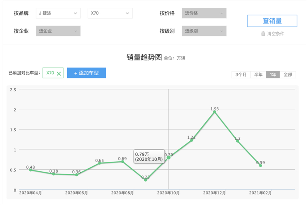Image resolution: width=307 pixels, height=205 pixels.
Task: Select the 3个月 time range tab
Action: [x=241, y=74]
